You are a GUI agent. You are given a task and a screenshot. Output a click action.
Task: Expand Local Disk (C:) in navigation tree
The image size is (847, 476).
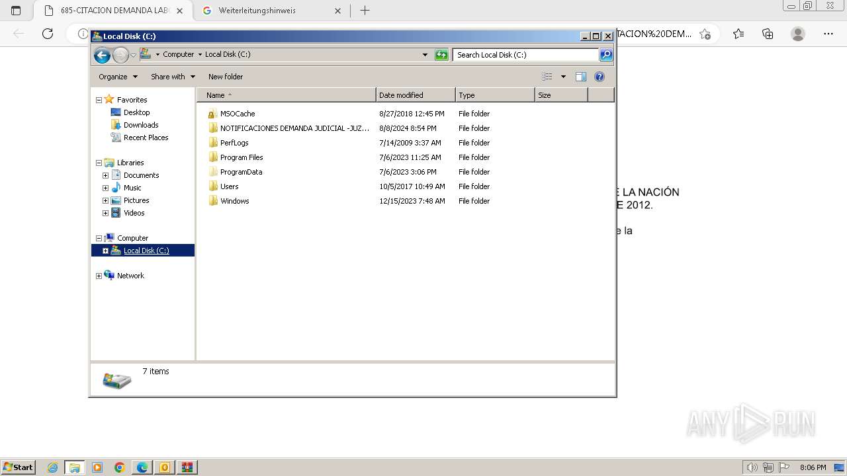(x=105, y=251)
